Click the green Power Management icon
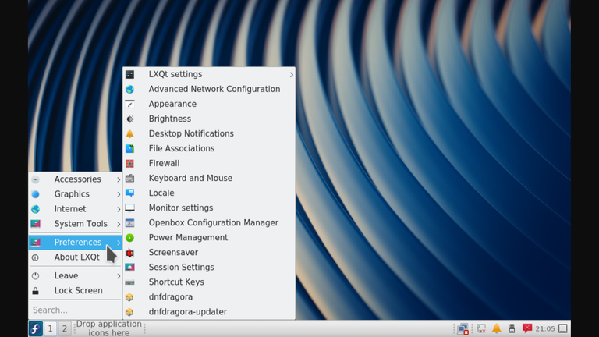The image size is (599, 337). click(x=130, y=238)
